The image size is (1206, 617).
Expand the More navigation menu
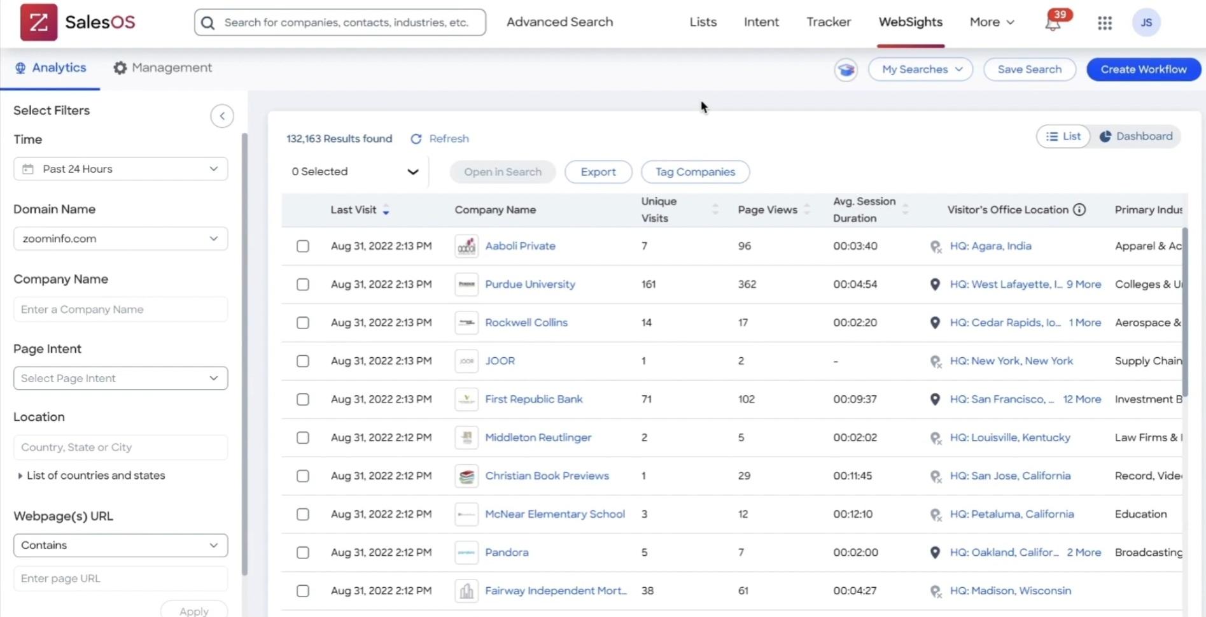(992, 22)
